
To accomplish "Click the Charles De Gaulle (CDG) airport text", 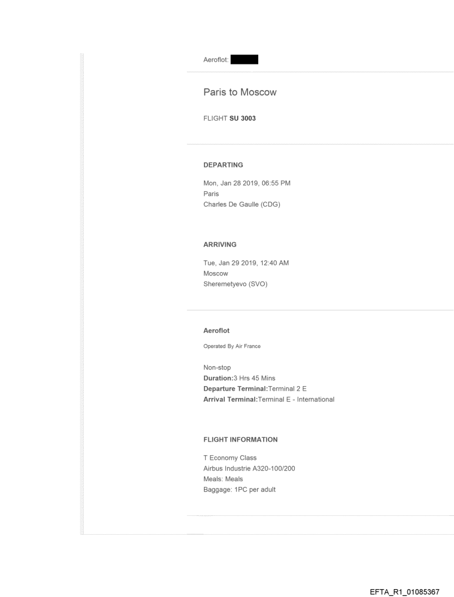I will (x=242, y=204).
